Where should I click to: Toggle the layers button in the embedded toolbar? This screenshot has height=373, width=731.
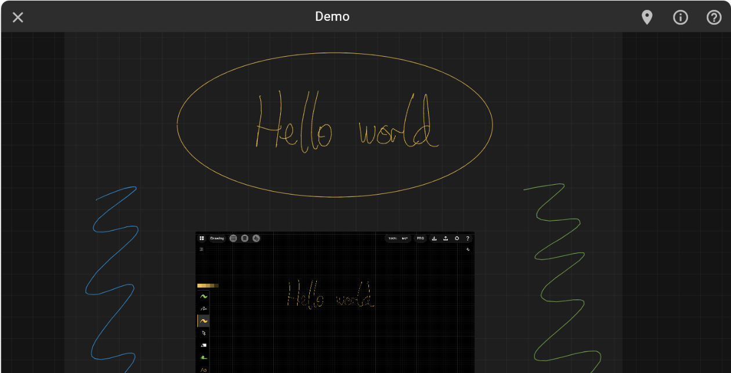[245, 238]
